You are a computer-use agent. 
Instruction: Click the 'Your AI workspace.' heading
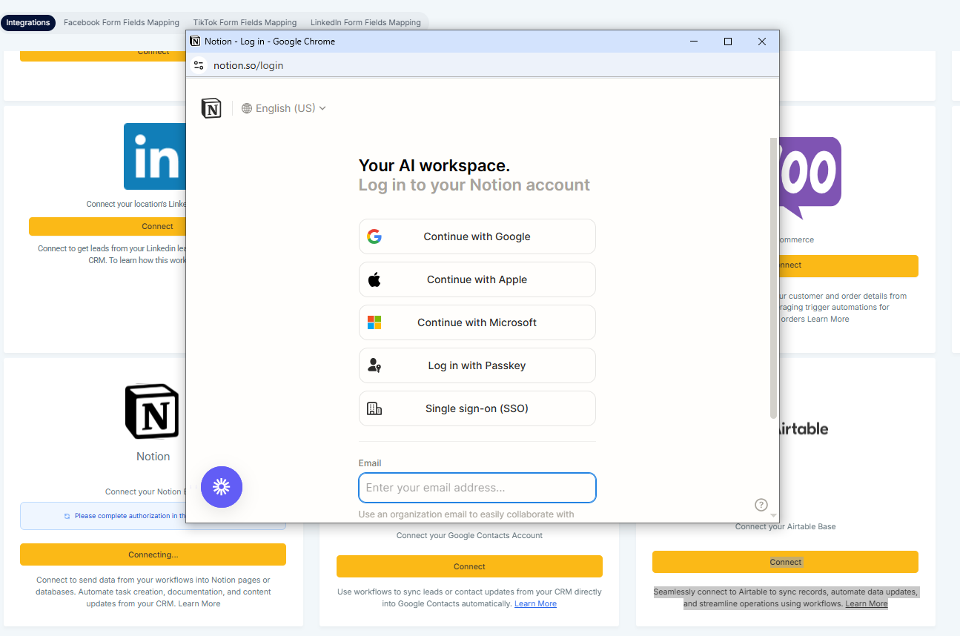434,165
